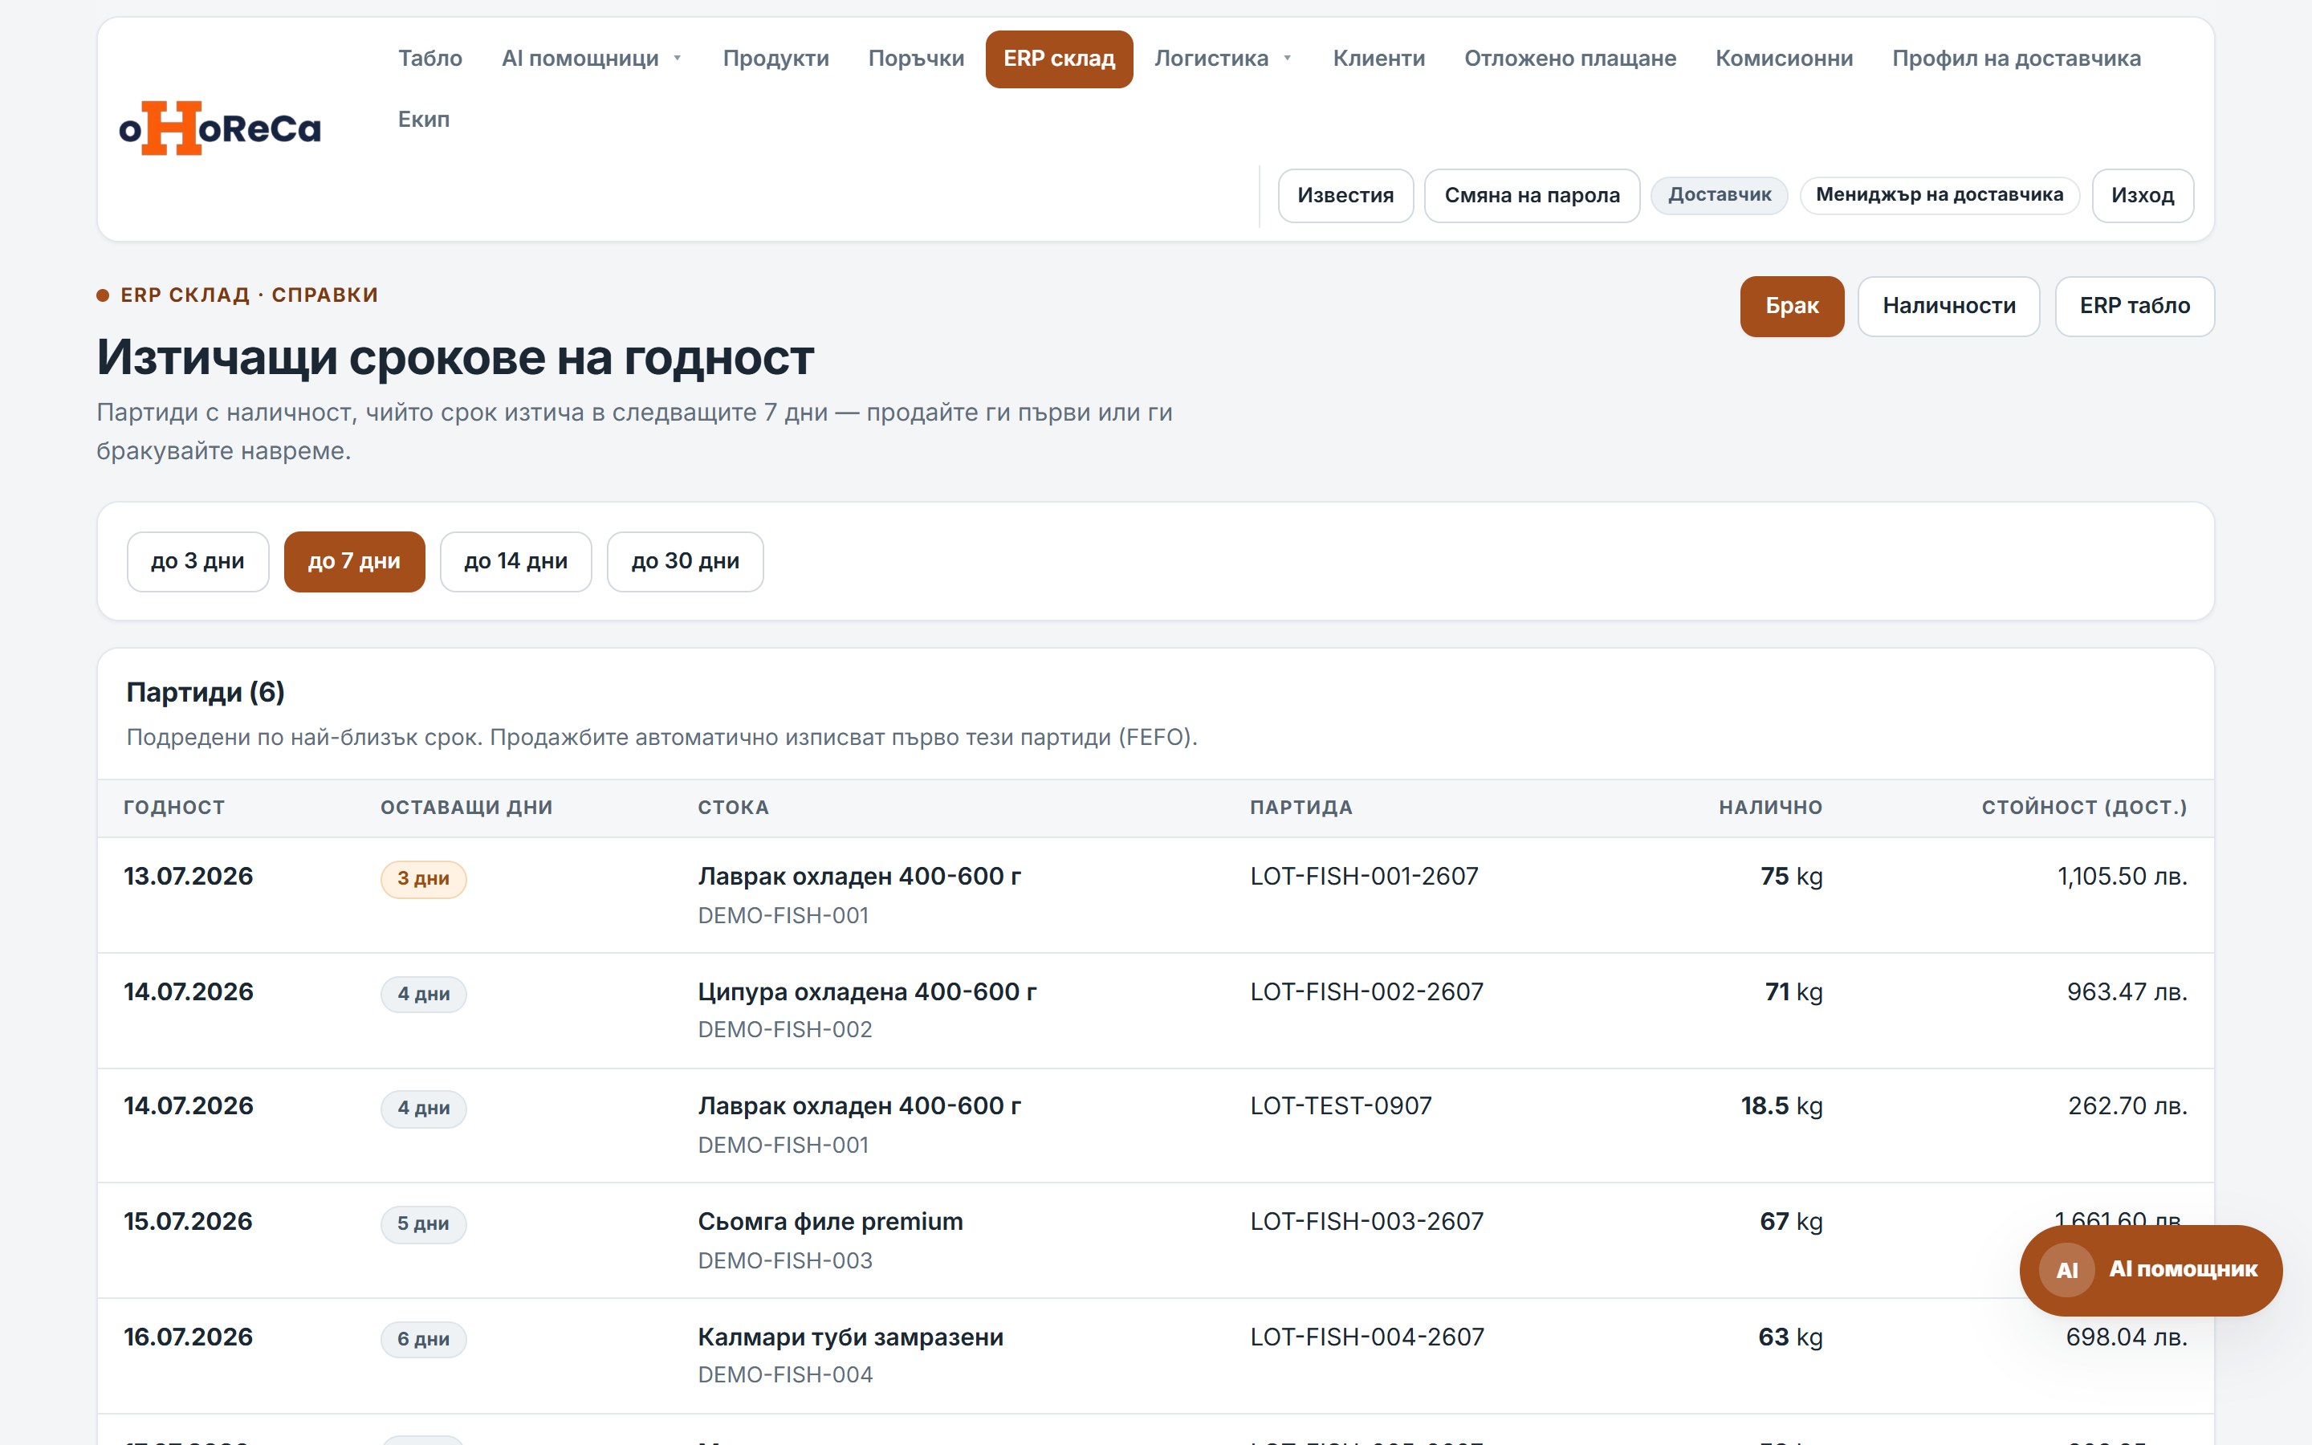Select batch LOT-FISH-004-2607

coord(1367,1336)
